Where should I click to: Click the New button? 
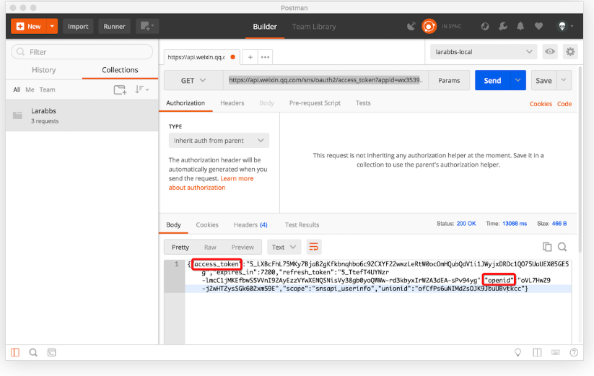click(x=29, y=27)
